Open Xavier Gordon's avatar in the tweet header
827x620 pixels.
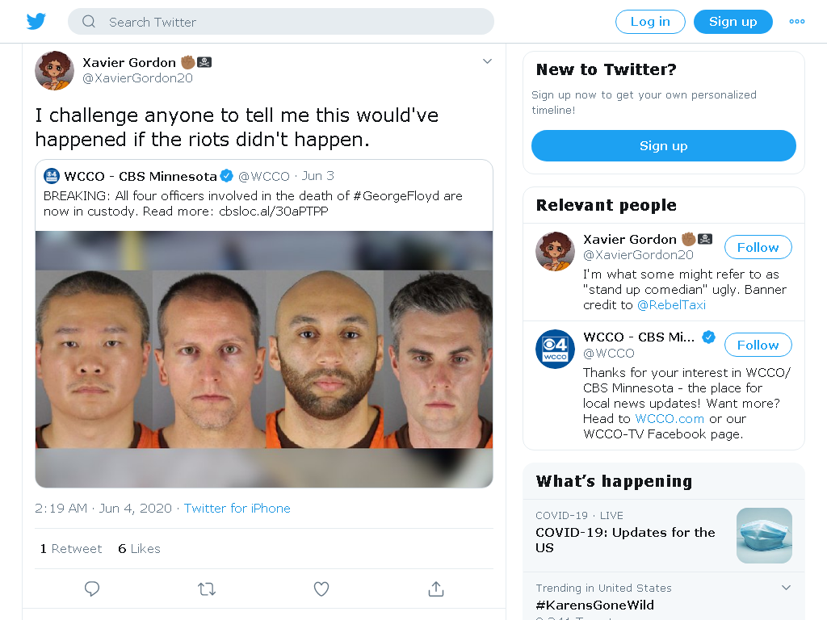pos(54,70)
